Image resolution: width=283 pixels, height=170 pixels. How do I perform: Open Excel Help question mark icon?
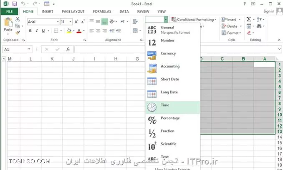pyautogui.click(x=245, y=4)
